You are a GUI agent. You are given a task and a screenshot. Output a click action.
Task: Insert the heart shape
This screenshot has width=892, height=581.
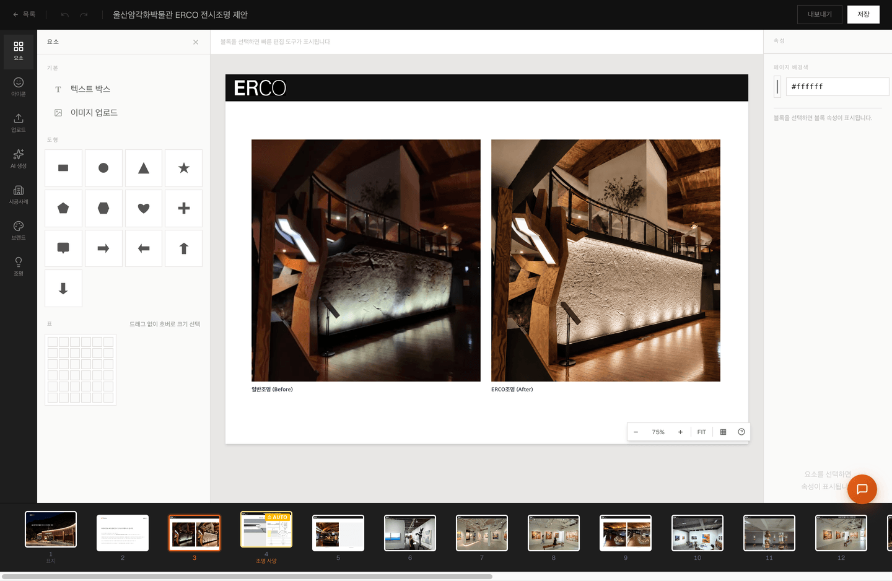click(x=144, y=208)
